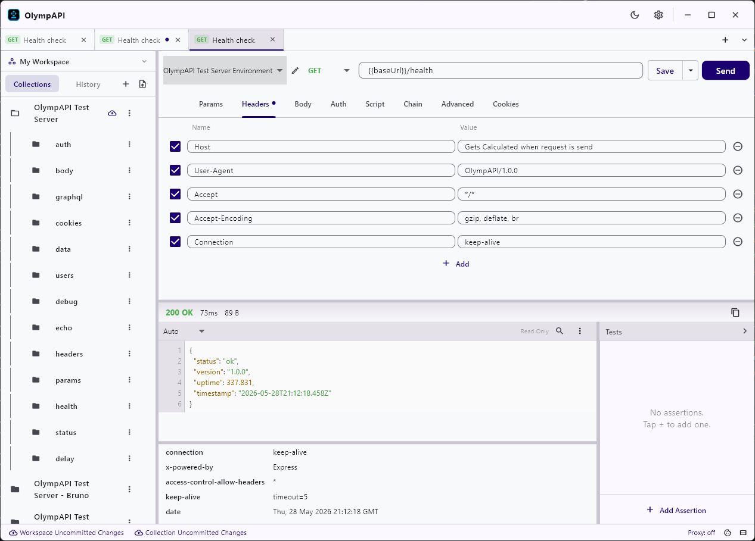Add a new header row

tap(456, 264)
